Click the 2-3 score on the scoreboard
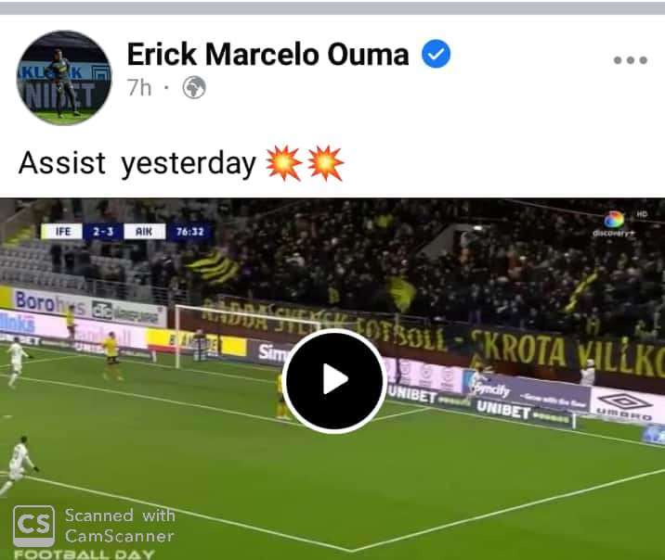 (103, 232)
